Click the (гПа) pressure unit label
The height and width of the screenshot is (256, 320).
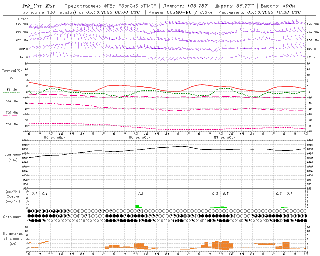coord(13,160)
